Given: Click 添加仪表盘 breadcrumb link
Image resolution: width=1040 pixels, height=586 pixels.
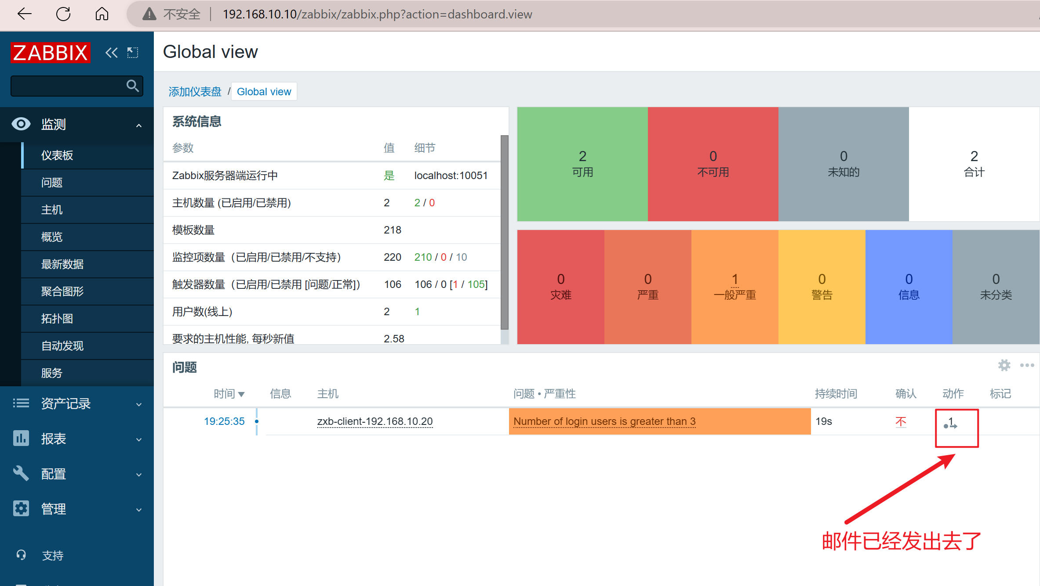Looking at the screenshot, I should [x=195, y=92].
